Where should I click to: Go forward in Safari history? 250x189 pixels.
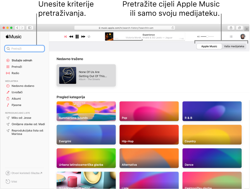(x=22, y=28)
